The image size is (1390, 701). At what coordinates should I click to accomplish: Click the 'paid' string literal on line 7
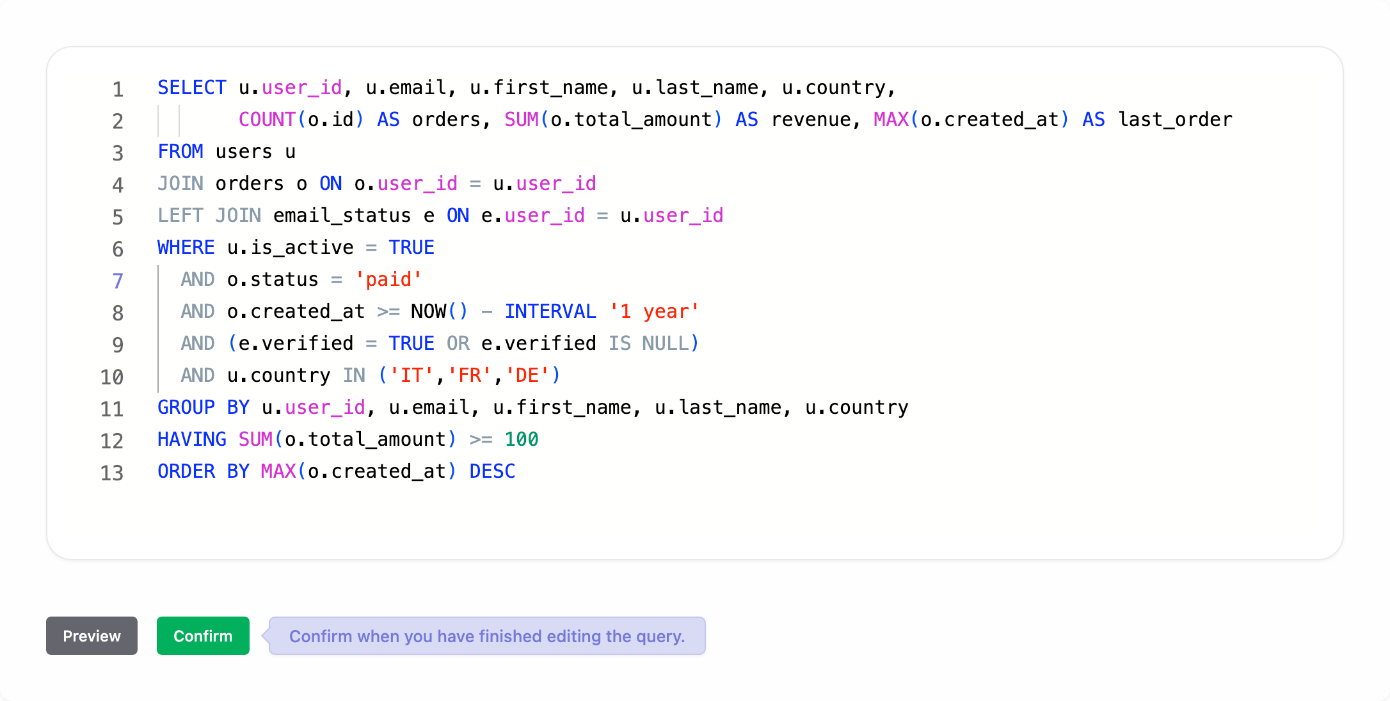pyautogui.click(x=388, y=280)
